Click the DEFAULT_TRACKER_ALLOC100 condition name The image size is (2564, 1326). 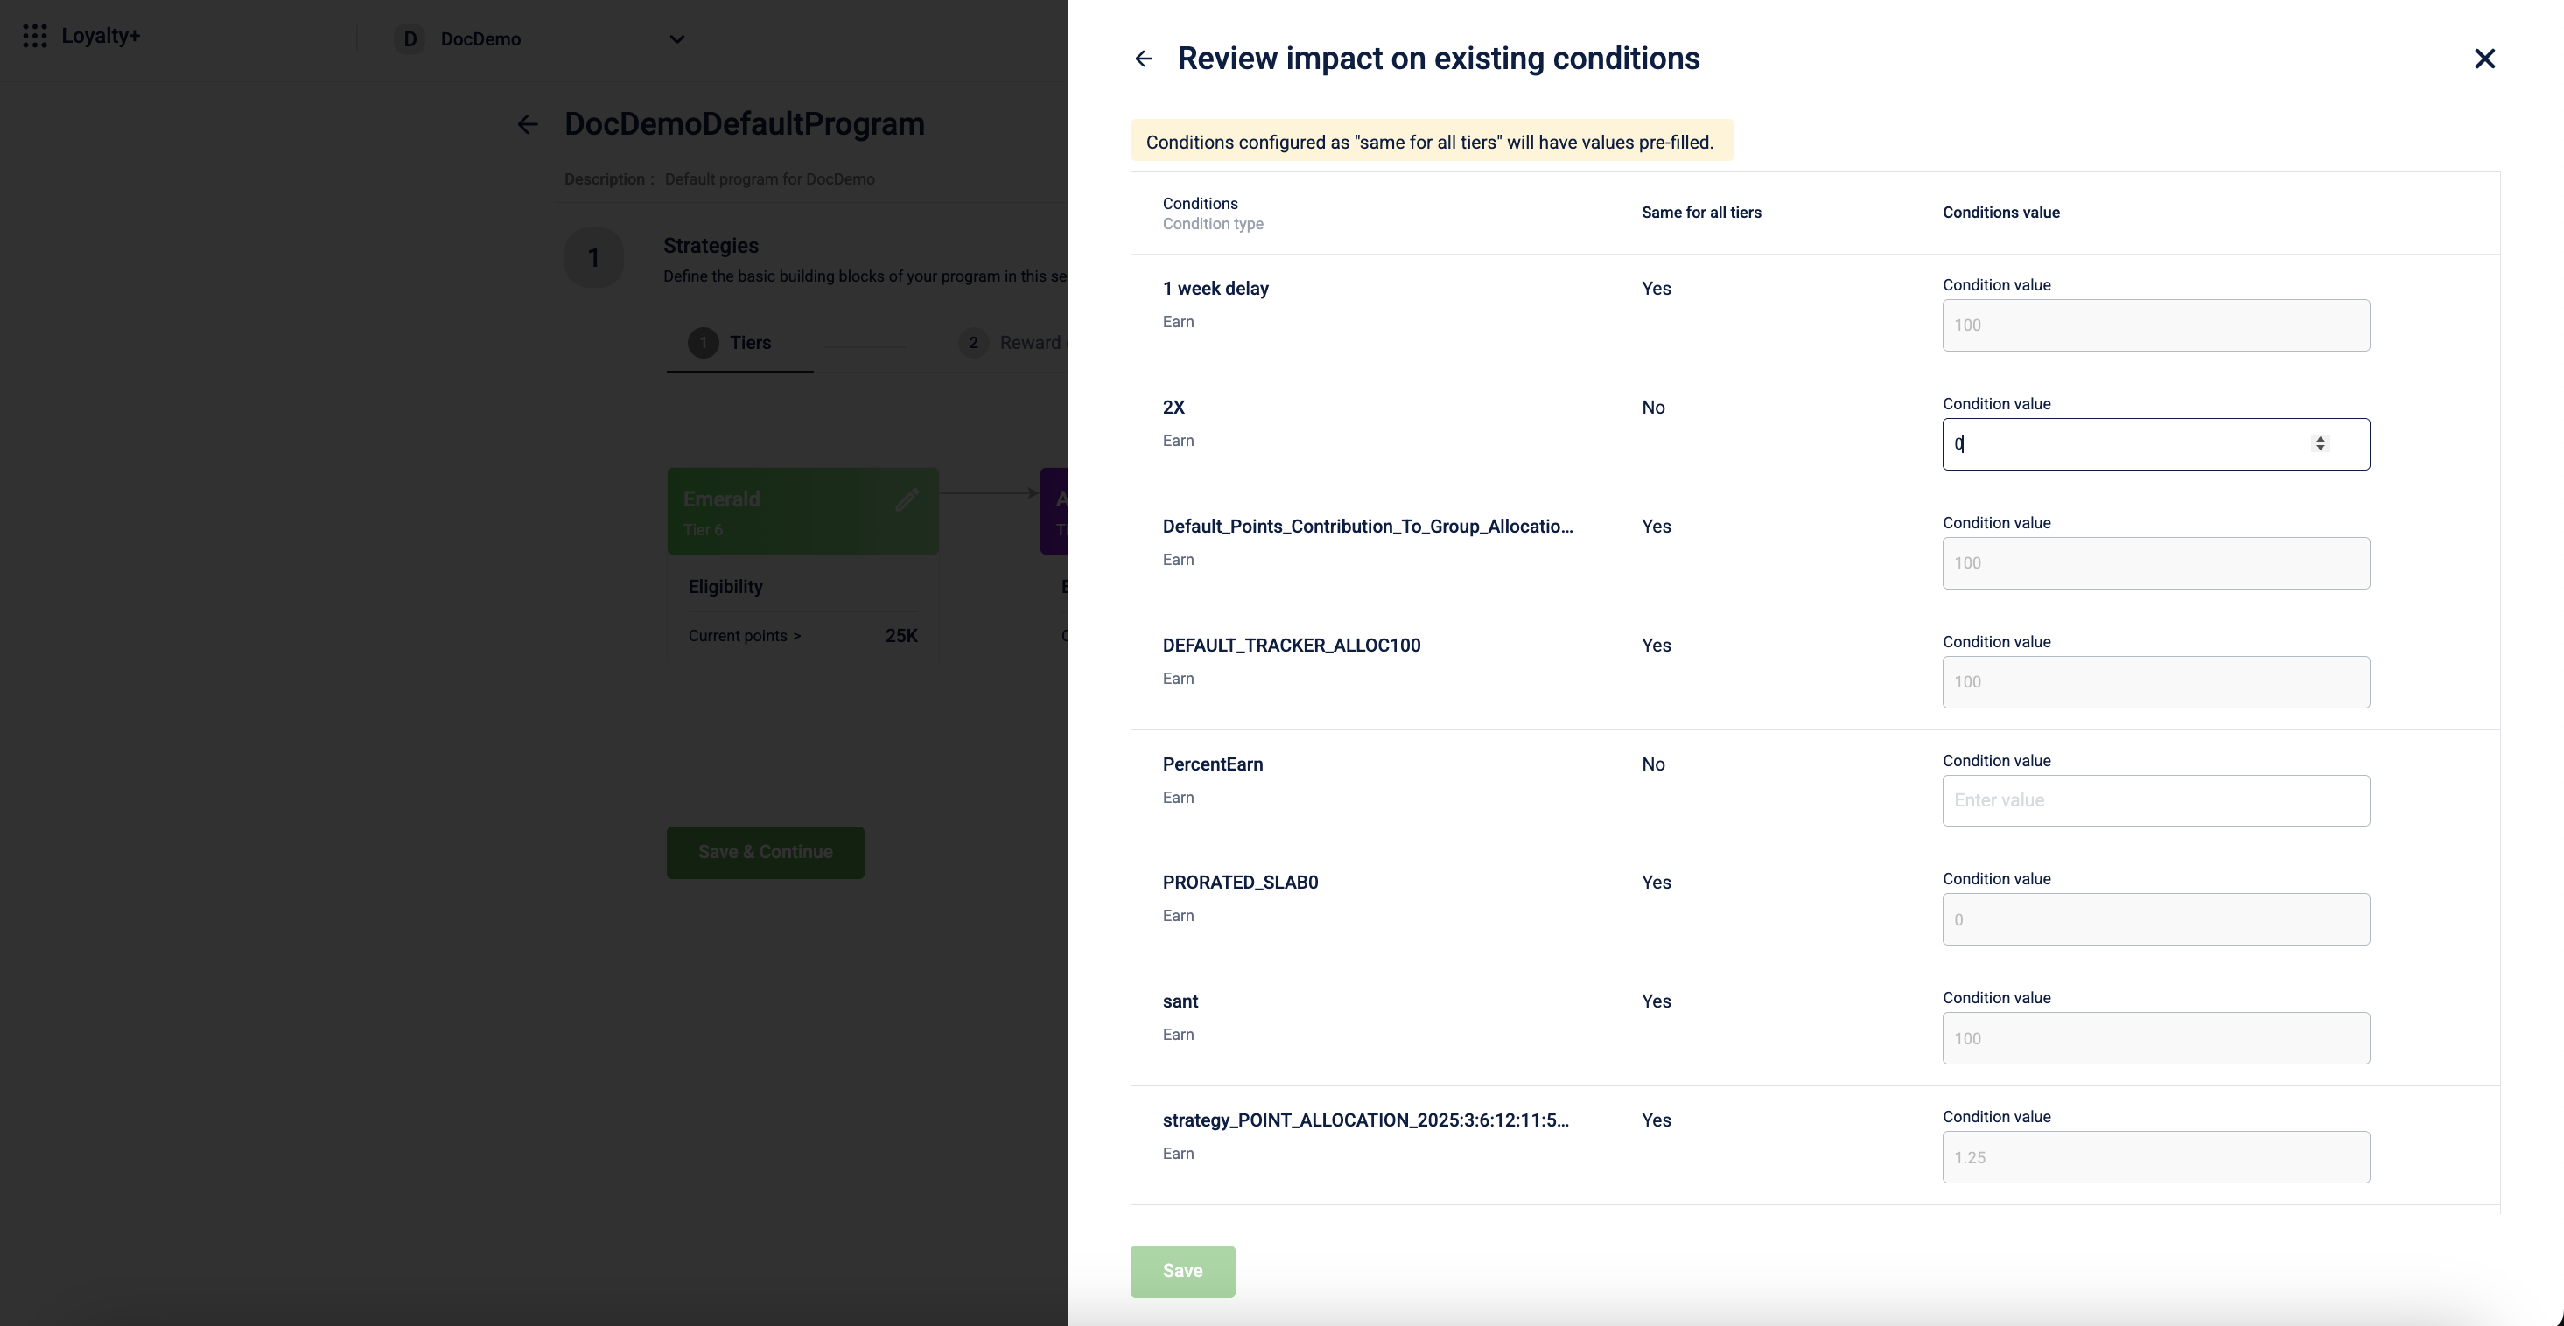1291,646
